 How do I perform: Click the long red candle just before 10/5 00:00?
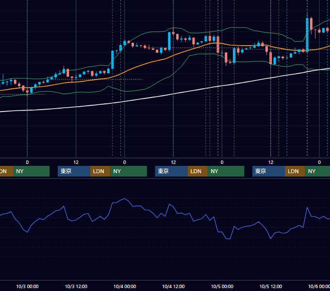(x=218, y=45)
